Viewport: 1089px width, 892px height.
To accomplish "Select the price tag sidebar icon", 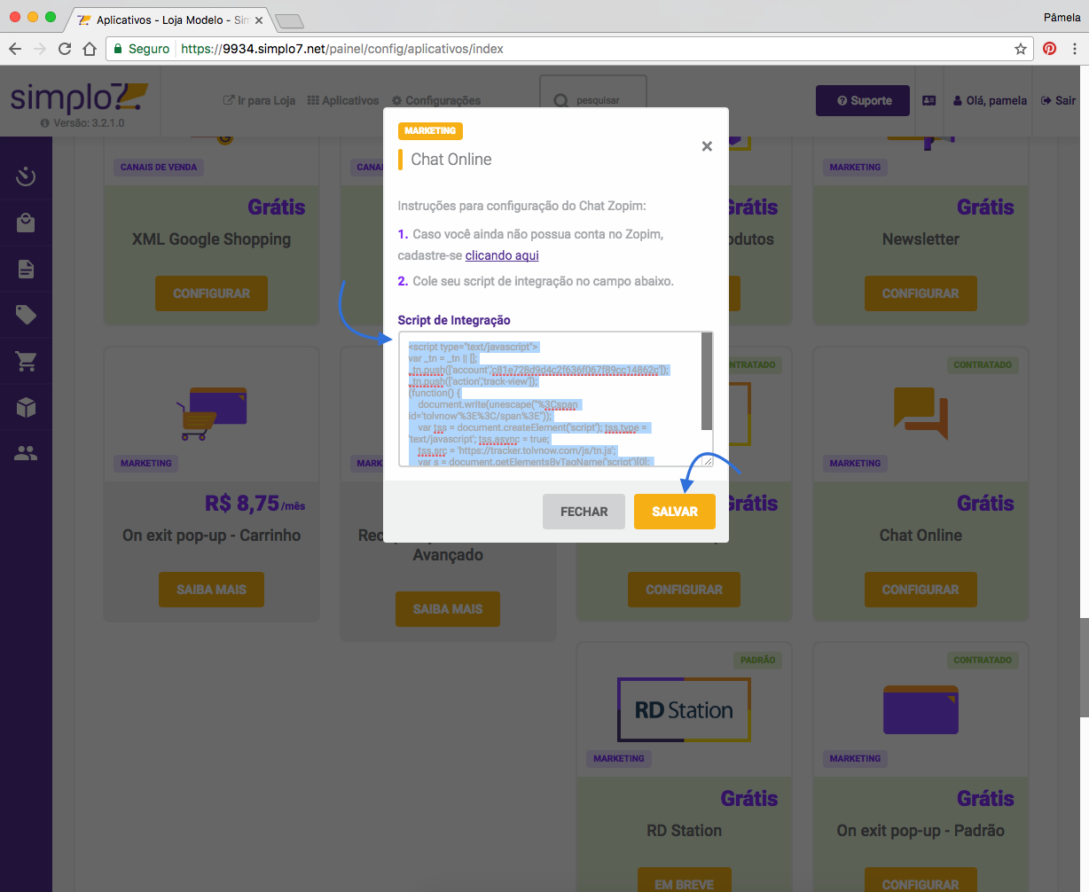I will [x=26, y=315].
